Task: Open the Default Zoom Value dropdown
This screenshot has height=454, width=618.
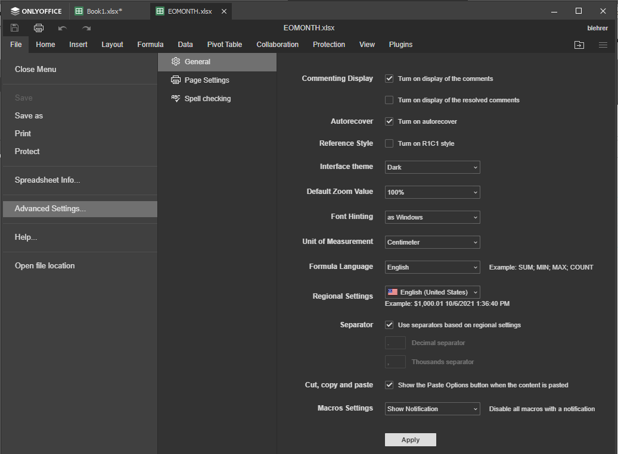Action: pyautogui.click(x=433, y=192)
